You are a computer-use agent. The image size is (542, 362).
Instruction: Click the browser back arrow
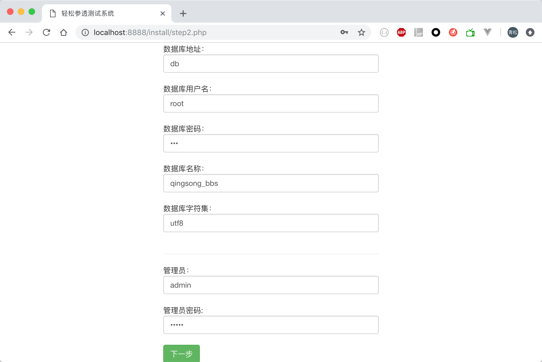pyautogui.click(x=12, y=32)
